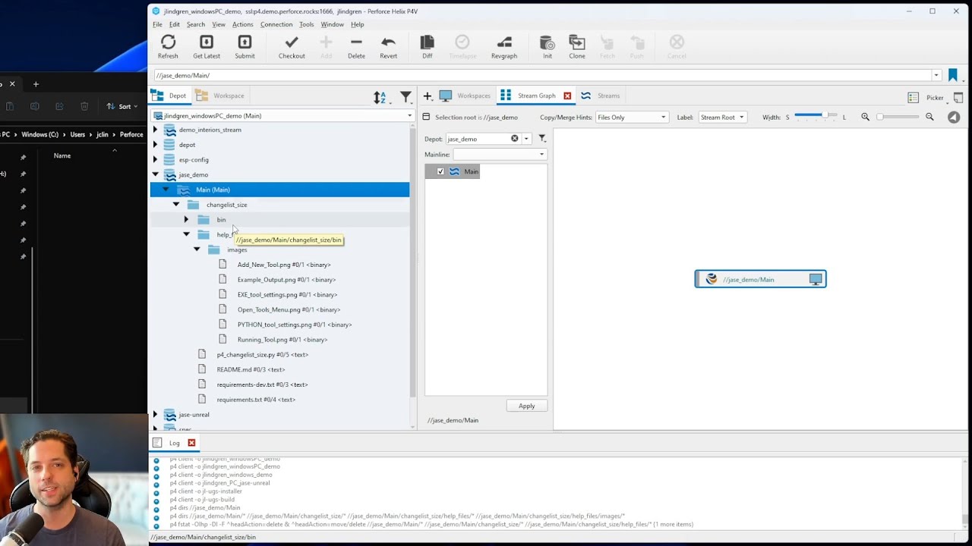
Task: Collapse the changelist_size folder
Action: coord(176,205)
